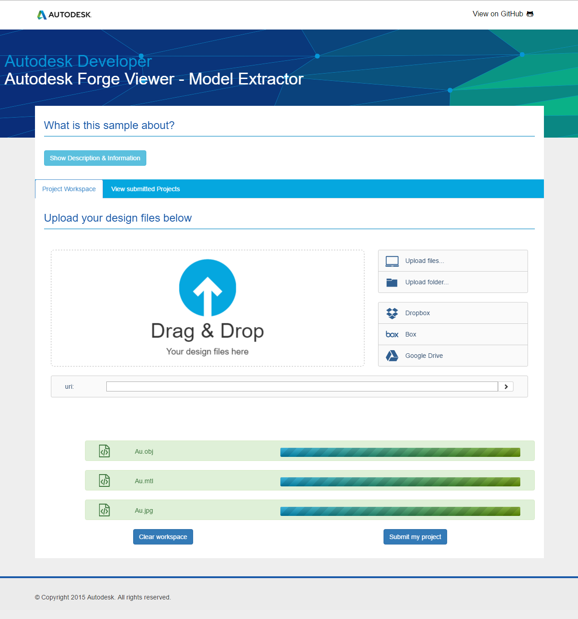This screenshot has width=578, height=619.
Task: Select Box as file source
Action: (x=453, y=334)
